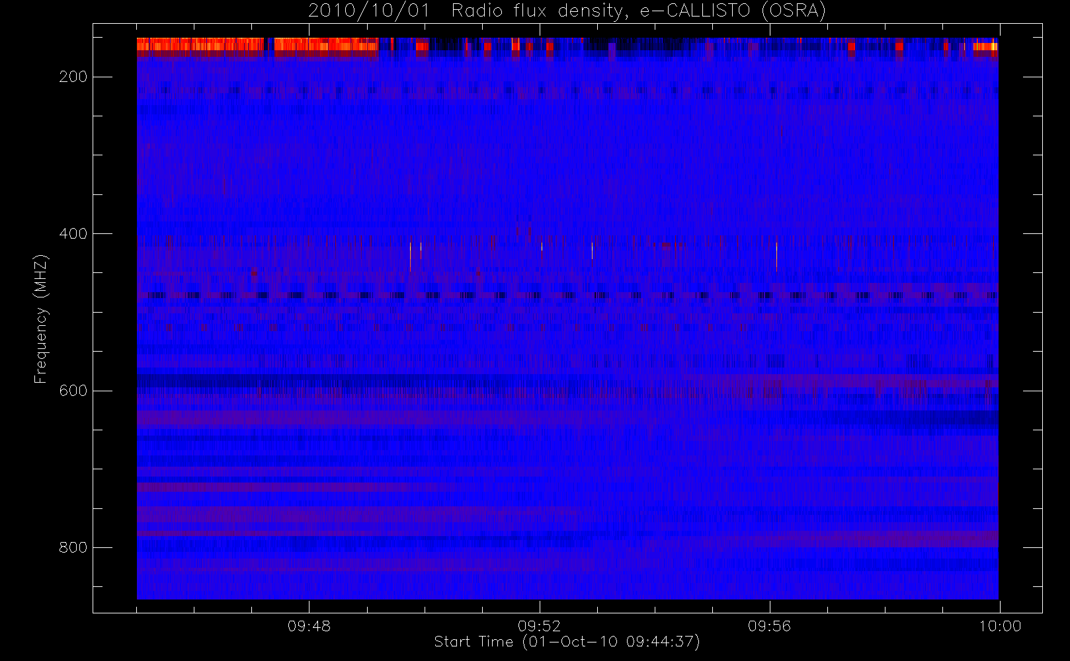Click the 'Frequency (MHZ)' axis label

pyautogui.click(x=41, y=319)
